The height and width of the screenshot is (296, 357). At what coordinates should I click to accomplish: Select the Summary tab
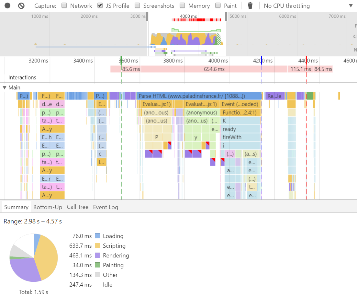16,207
